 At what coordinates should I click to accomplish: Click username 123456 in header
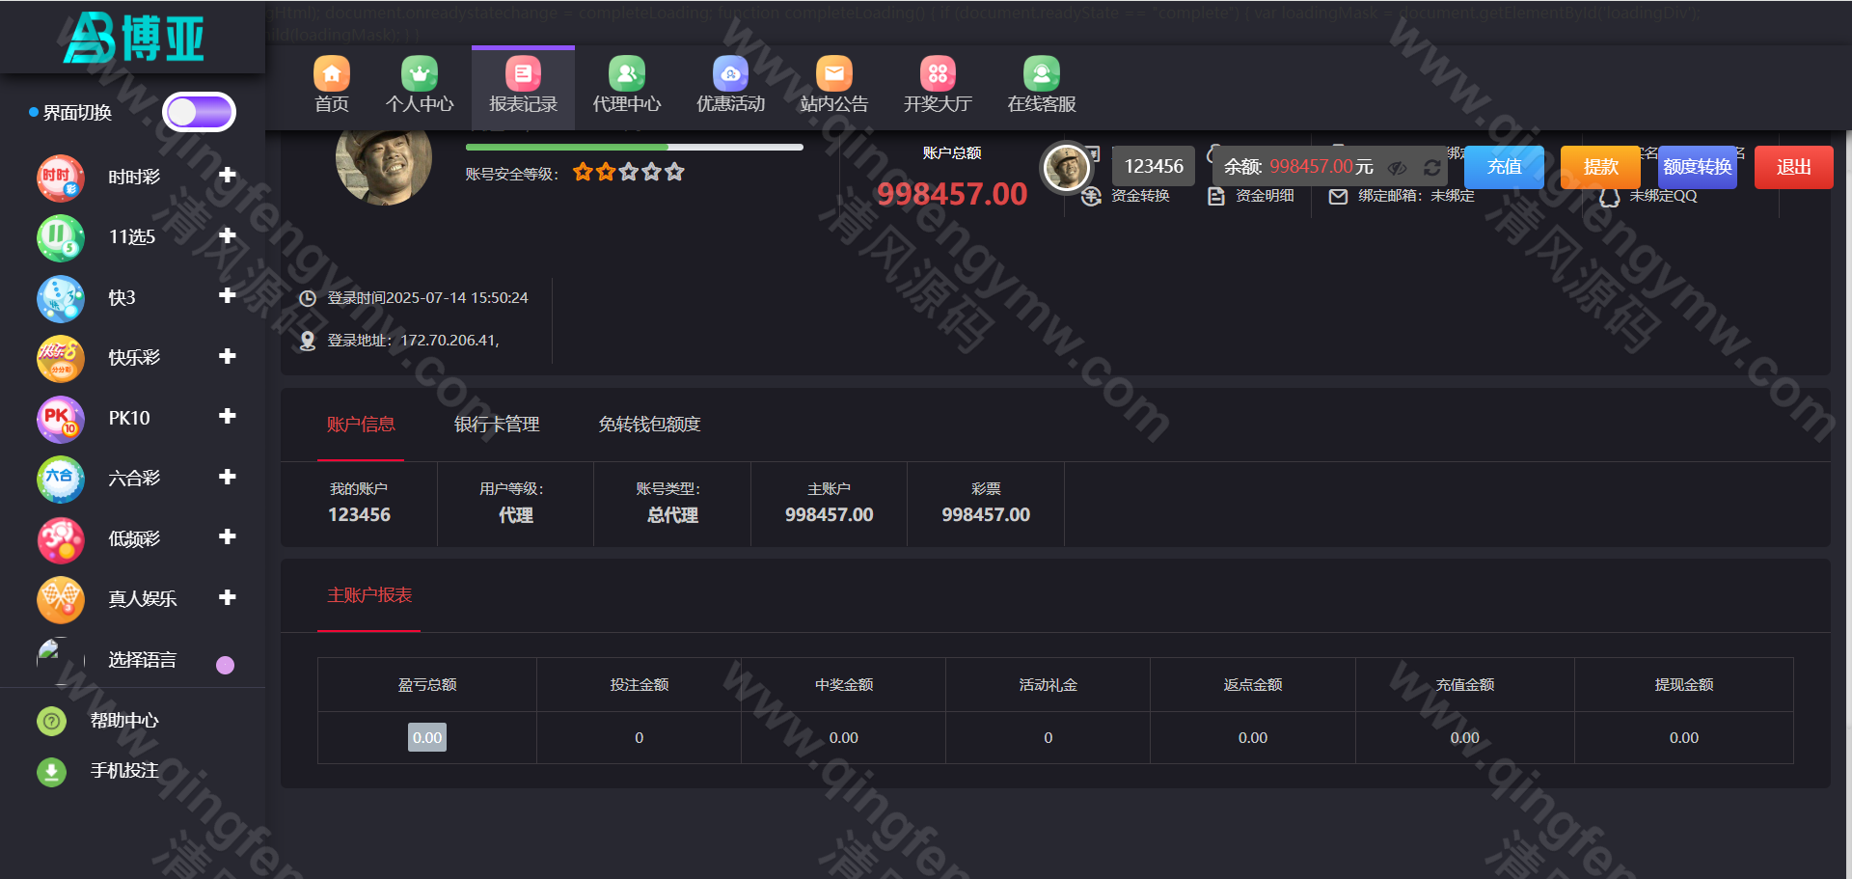(1154, 166)
